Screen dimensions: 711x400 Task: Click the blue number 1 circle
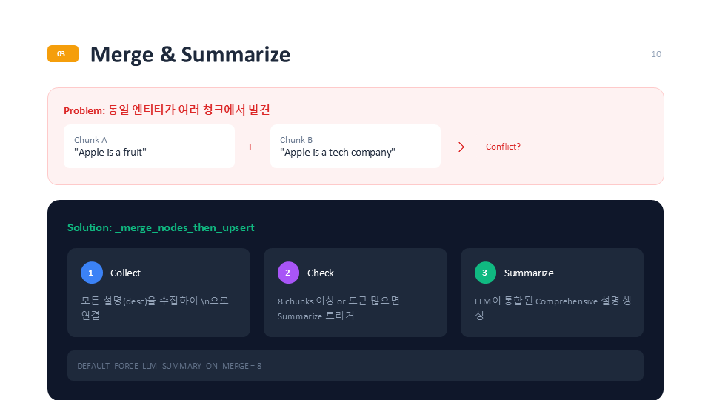tap(91, 273)
